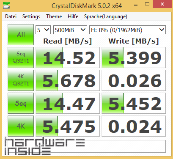Select the Seq Q32T1 write value 5.399

(134, 58)
